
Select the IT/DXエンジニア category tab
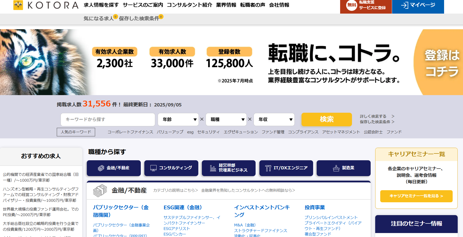286,168
